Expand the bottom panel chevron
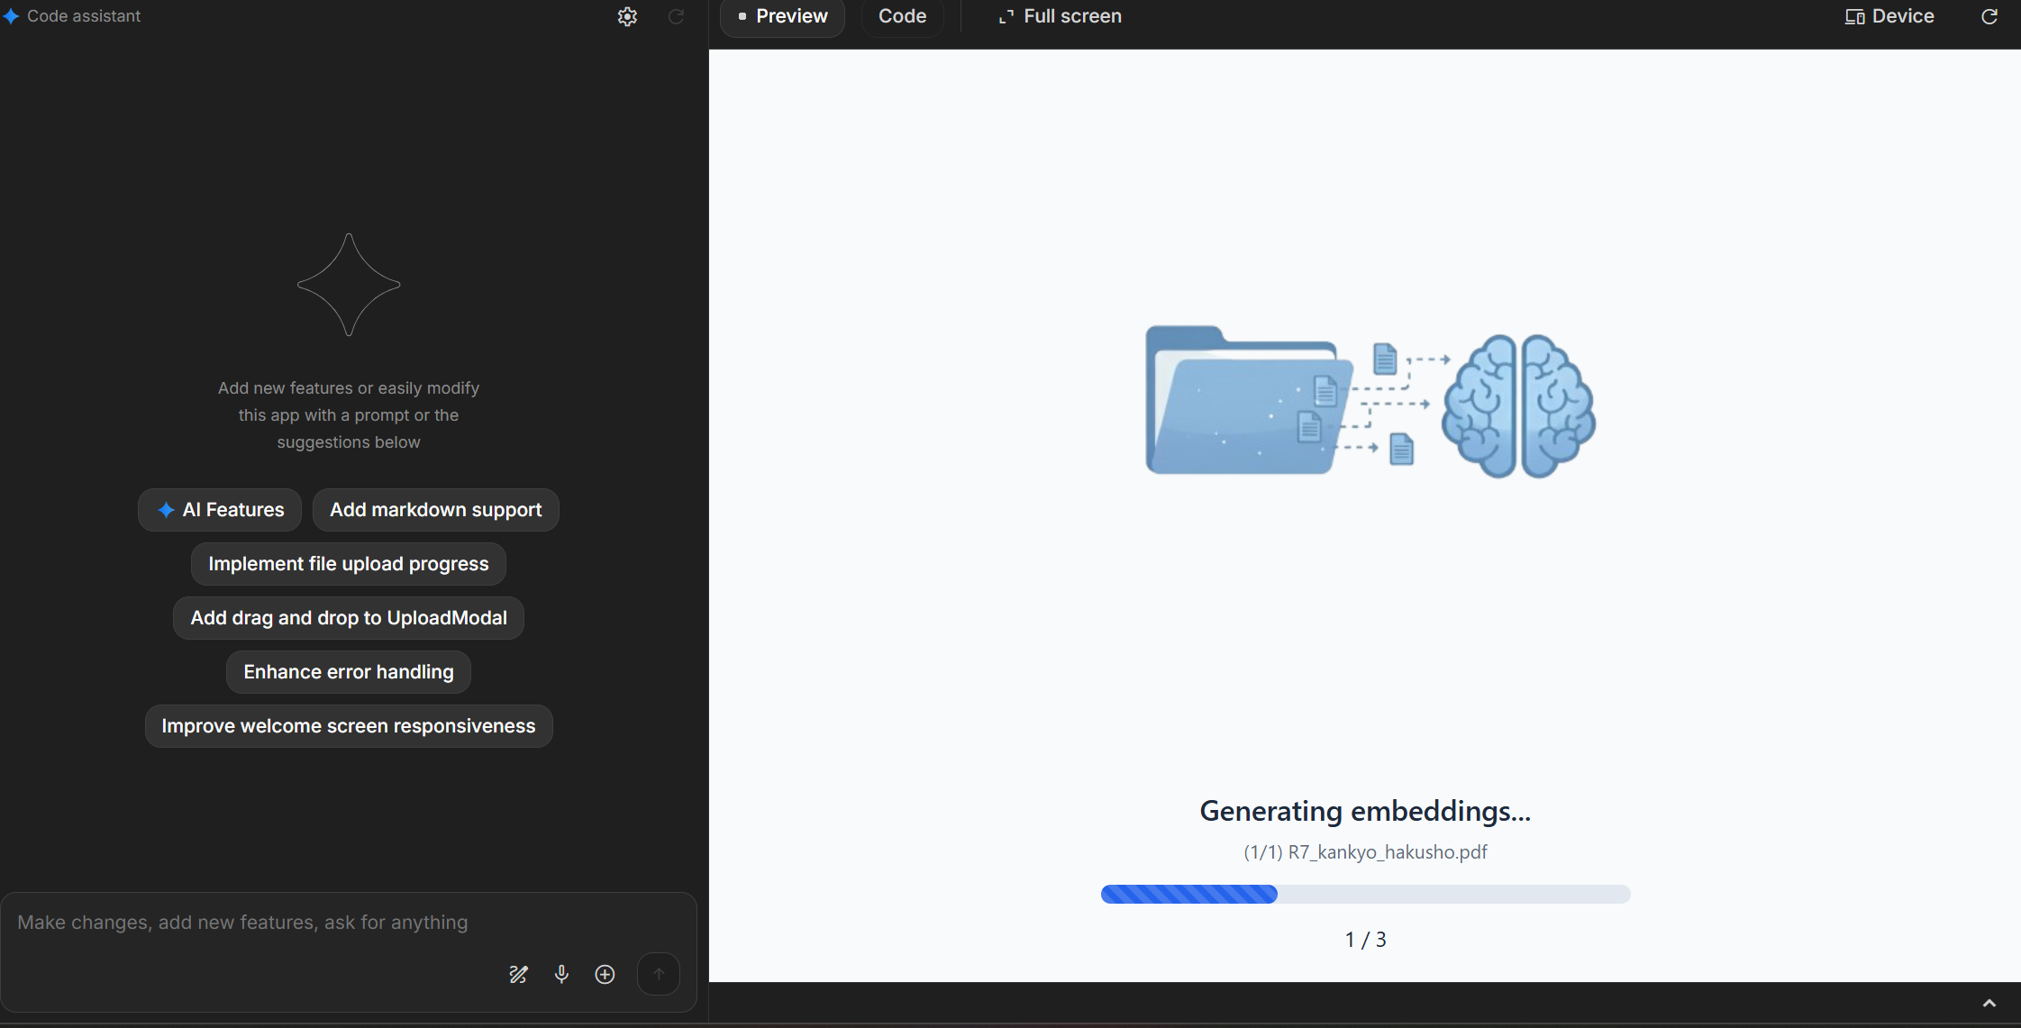The width and height of the screenshot is (2021, 1028). tap(1989, 1004)
